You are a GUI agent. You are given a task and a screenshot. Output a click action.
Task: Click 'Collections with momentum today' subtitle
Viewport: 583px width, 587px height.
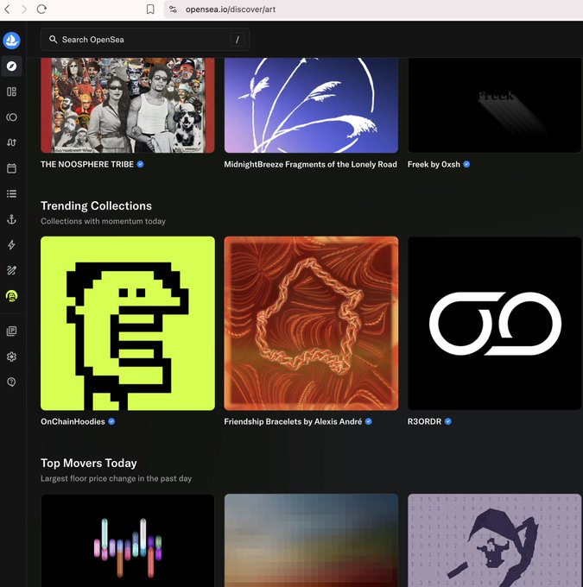tap(103, 221)
